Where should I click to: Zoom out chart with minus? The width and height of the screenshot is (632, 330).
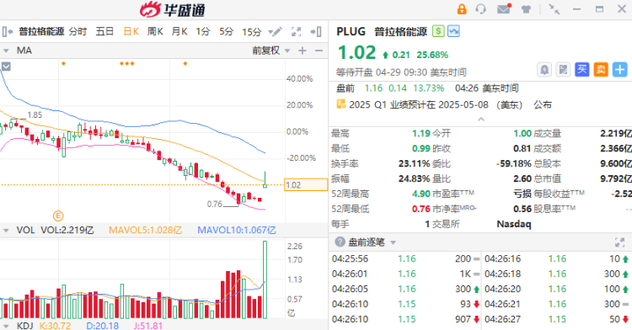pyautogui.click(x=319, y=51)
